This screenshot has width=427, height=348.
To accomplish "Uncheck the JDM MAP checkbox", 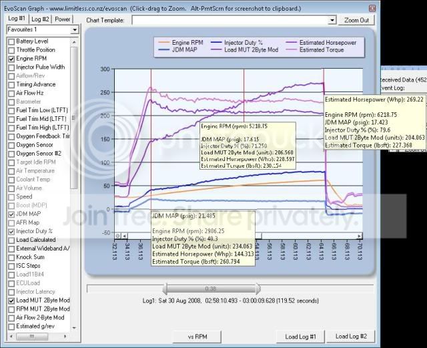I will [11, 214].
